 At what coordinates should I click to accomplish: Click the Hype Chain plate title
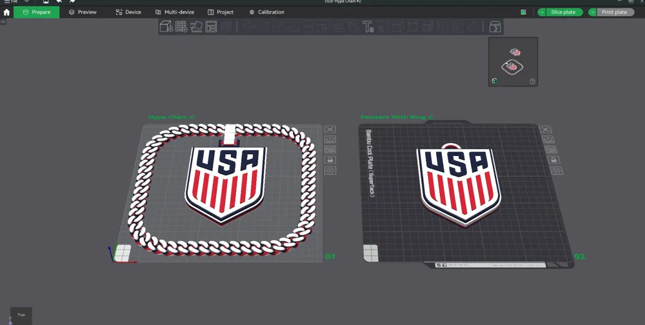(168, 117)
